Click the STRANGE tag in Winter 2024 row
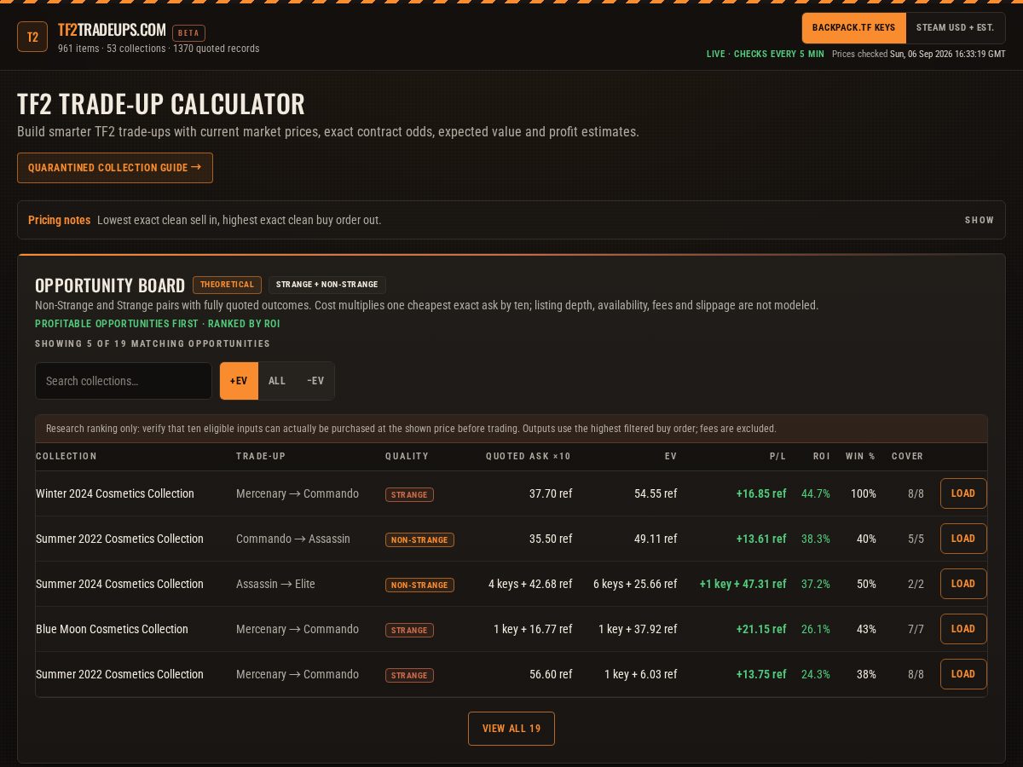The width and height of the screenshot is (1023, 767). (409, 494)
